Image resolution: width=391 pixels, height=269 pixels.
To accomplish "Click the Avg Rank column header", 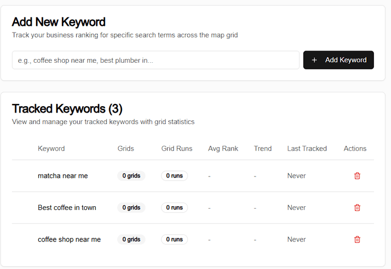I will click(x=223, y=149).
